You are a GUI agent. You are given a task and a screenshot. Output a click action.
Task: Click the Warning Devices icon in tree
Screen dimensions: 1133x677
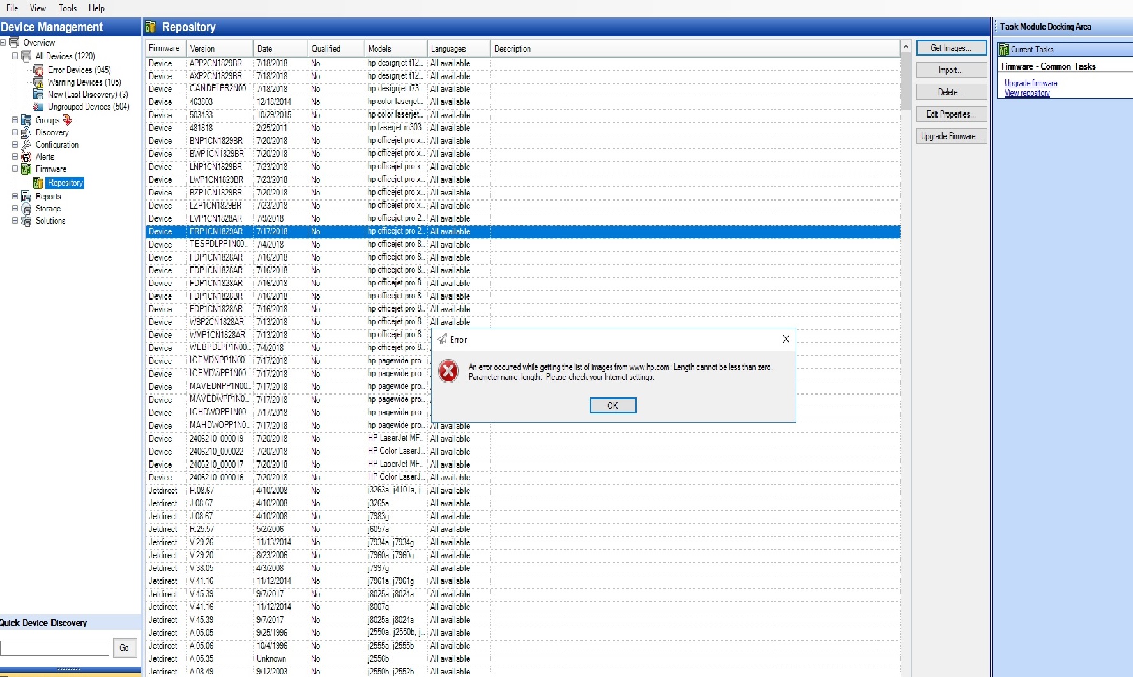[x=38, y=82]
